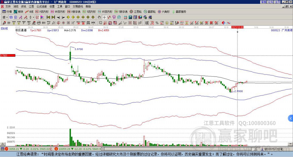The image size is (293, 157).
Task: Step chart right with black arrow
Action: point(63,17)
